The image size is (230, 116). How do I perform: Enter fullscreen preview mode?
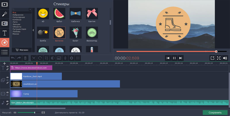pos(219,58)
